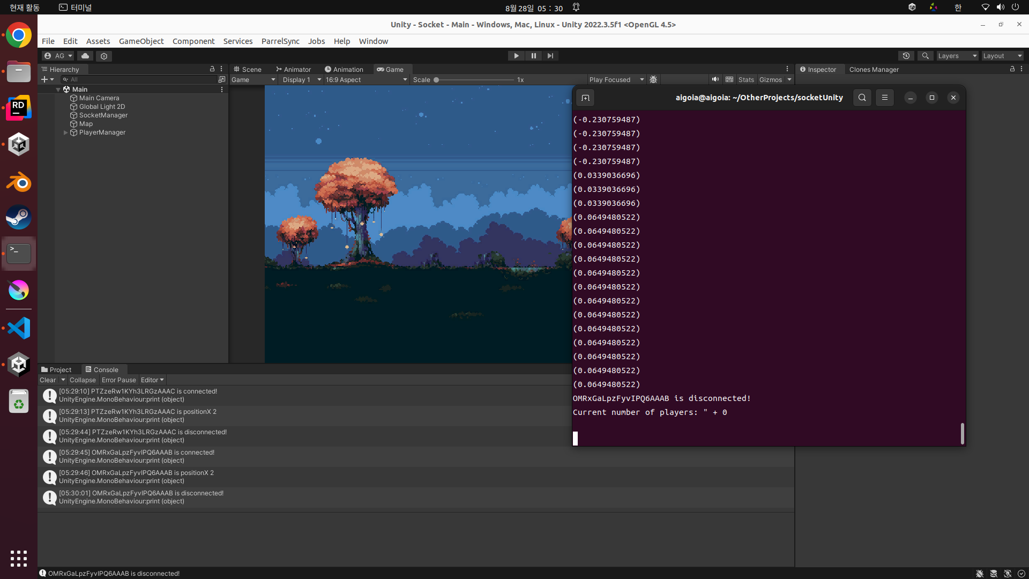
Task: Open the 16:9 Aspect dropdown
Action: pyautogui.click(x=366, y=79)
